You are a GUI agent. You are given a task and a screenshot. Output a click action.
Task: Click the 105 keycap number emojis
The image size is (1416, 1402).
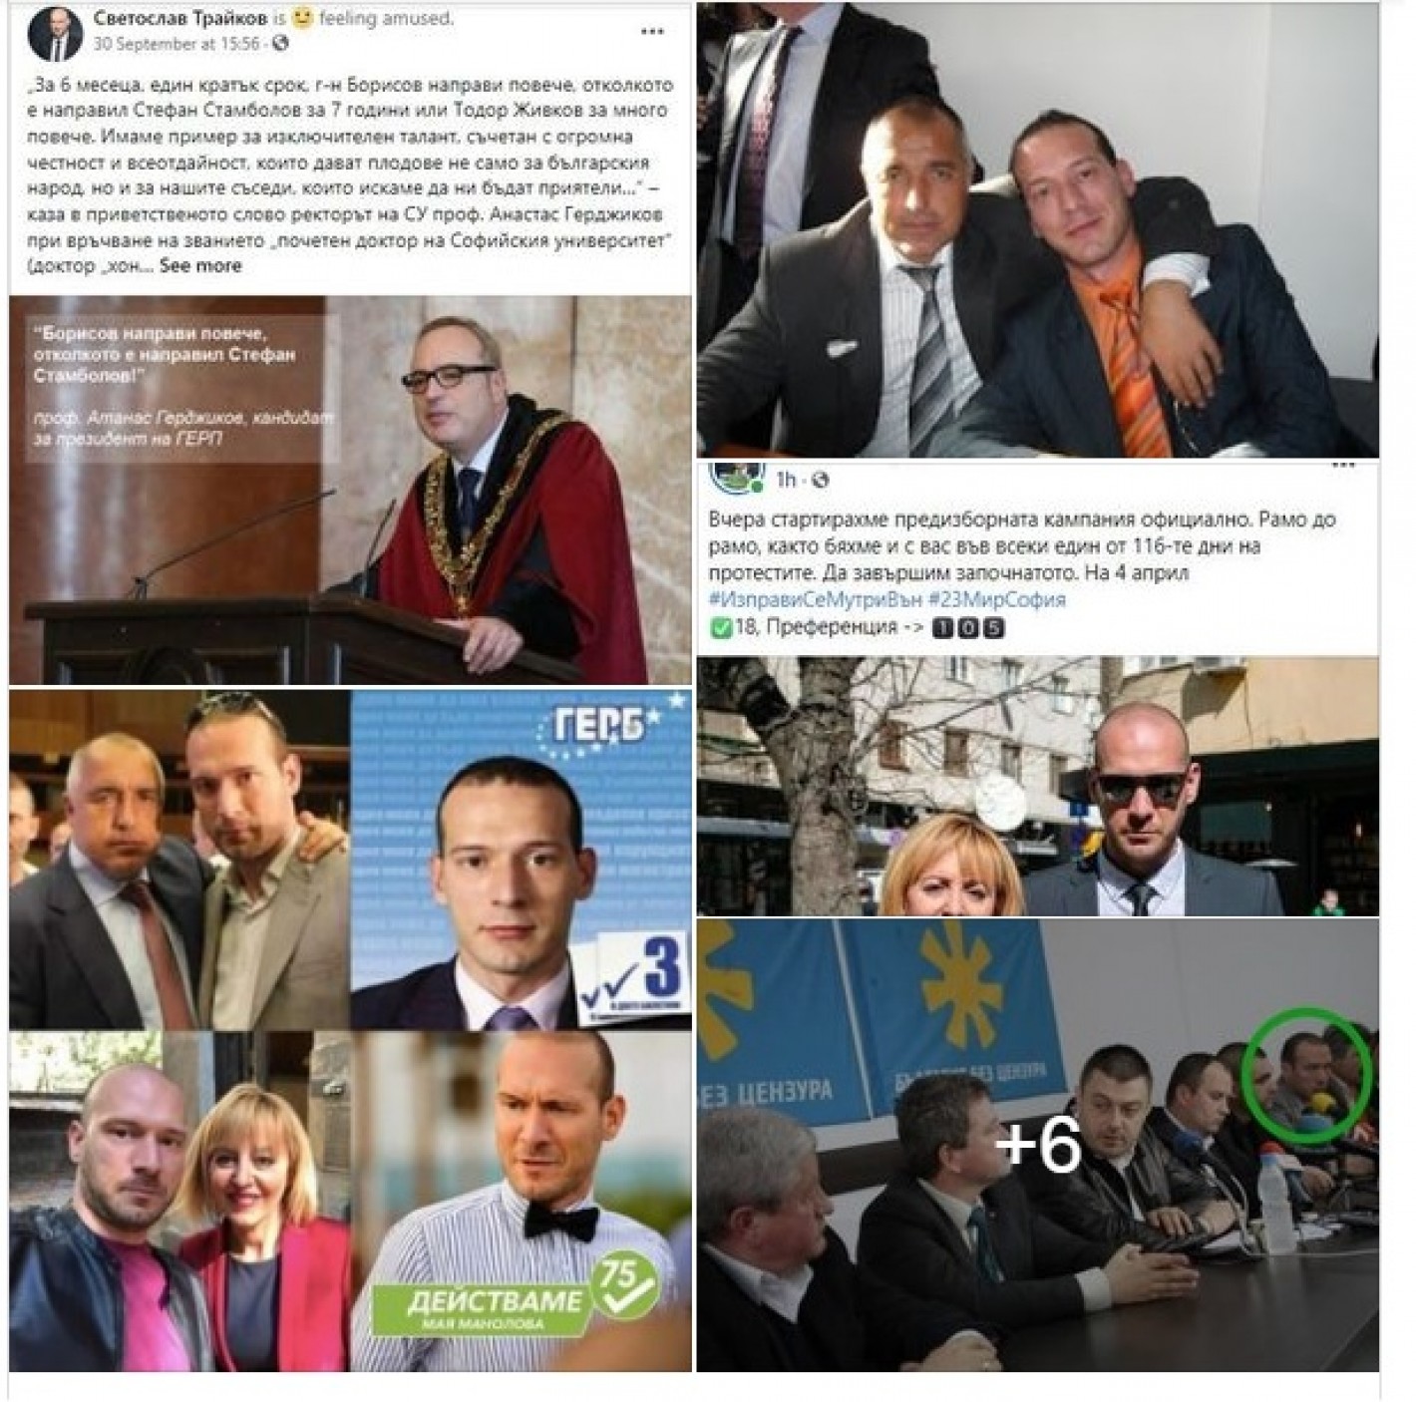pyautogui.click(x=967, y=628)
